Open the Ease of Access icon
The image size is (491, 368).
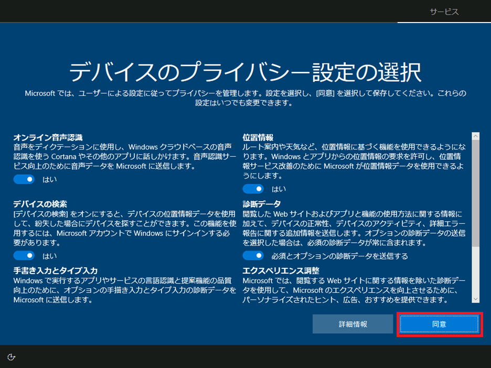click(11, 357)
